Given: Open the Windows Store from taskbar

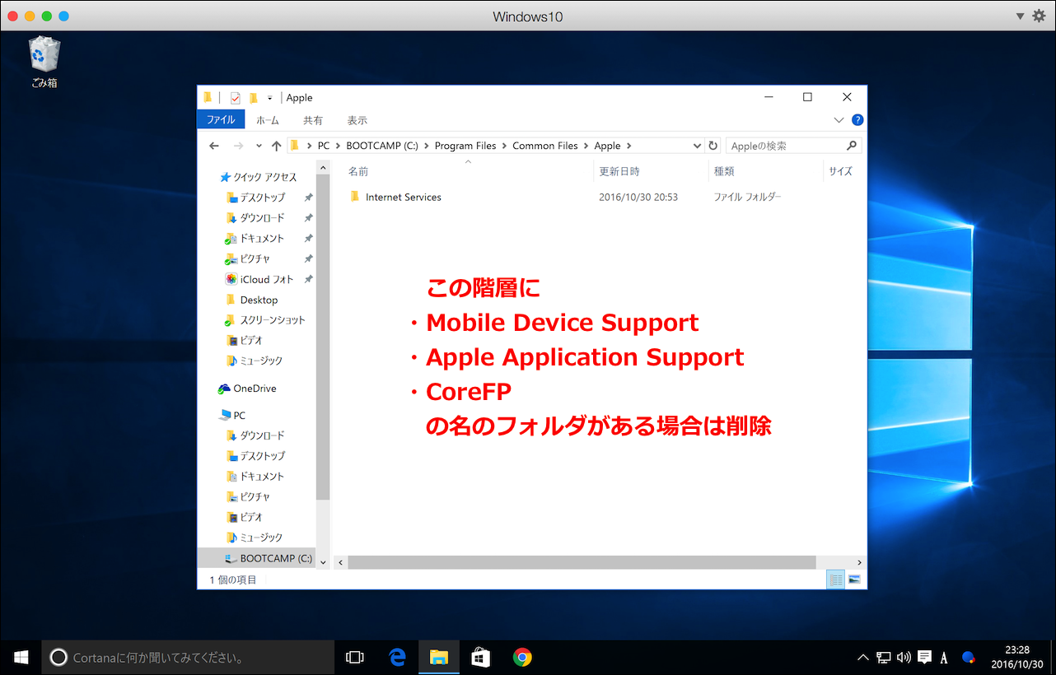Looking at the screenshot, I should pos(480,657).
